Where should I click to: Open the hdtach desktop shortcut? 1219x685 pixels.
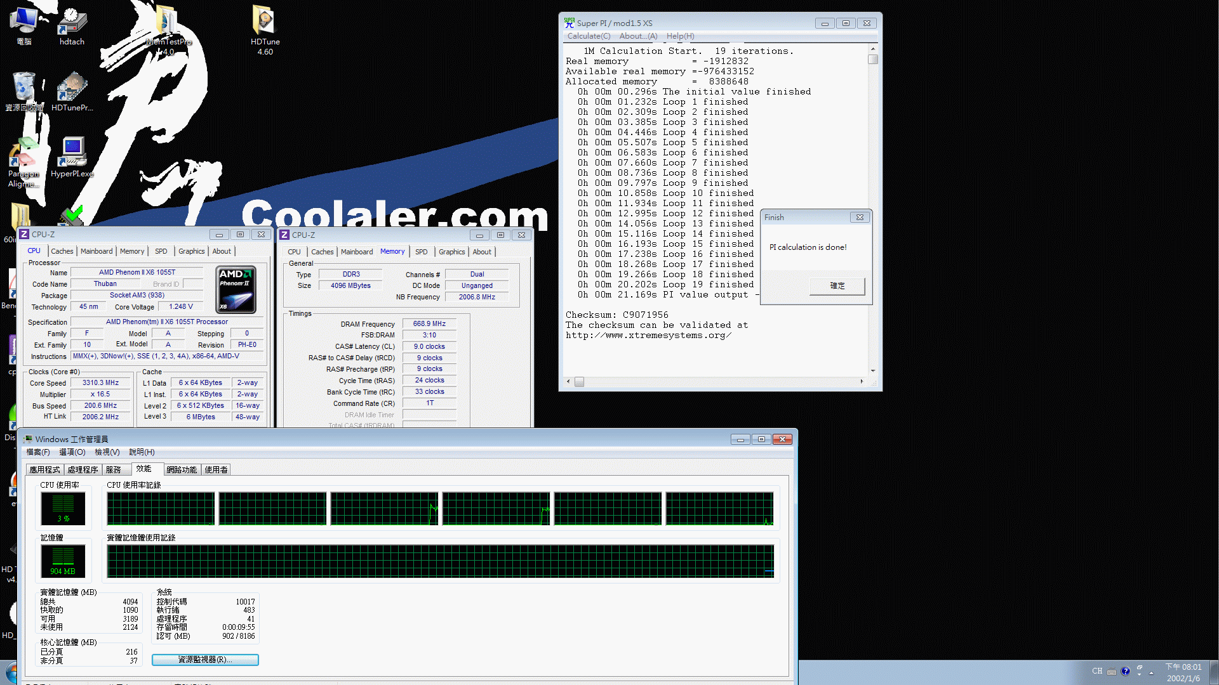click(72, 25)
